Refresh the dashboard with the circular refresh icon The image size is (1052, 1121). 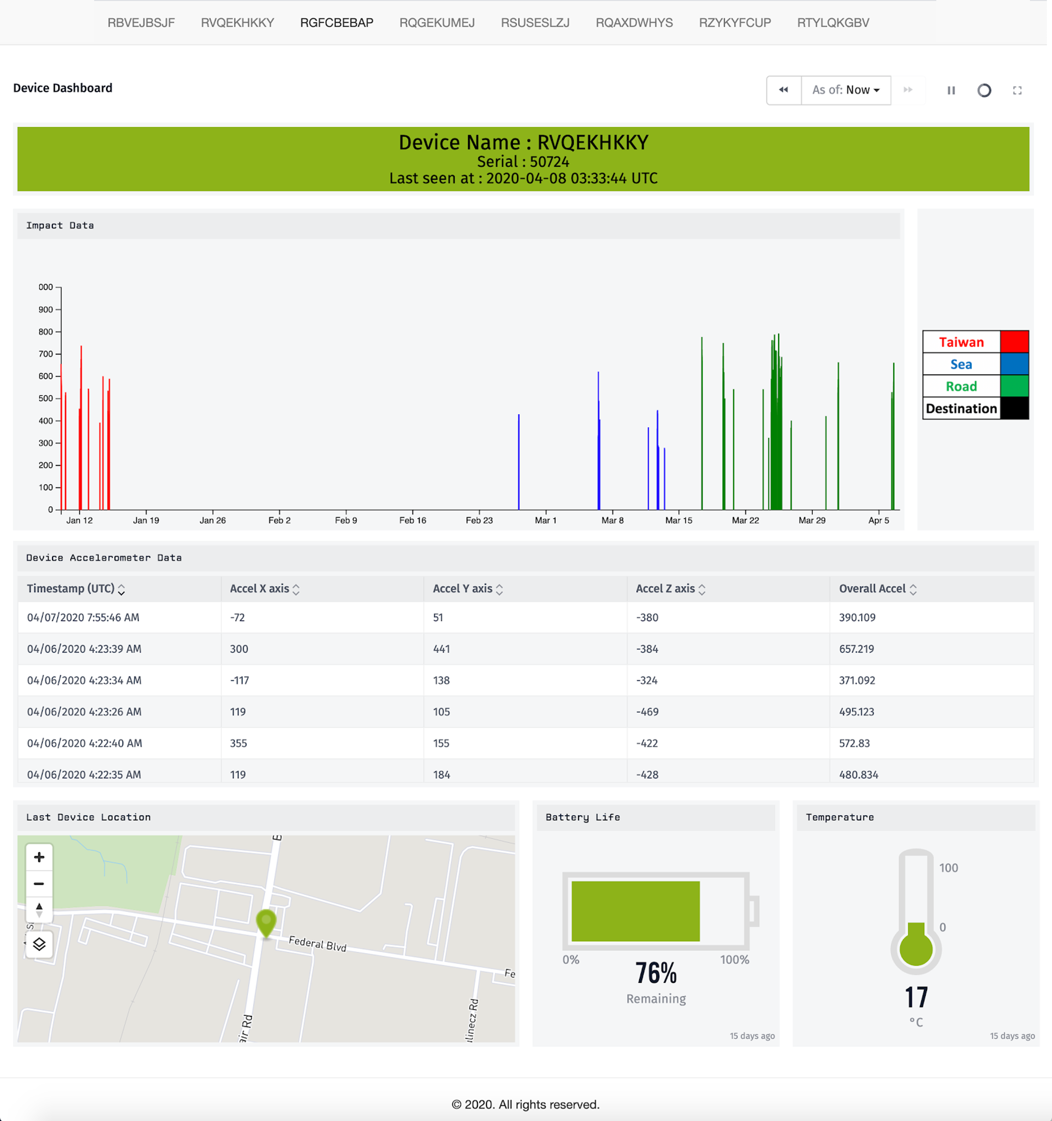(x=984, y=90)
